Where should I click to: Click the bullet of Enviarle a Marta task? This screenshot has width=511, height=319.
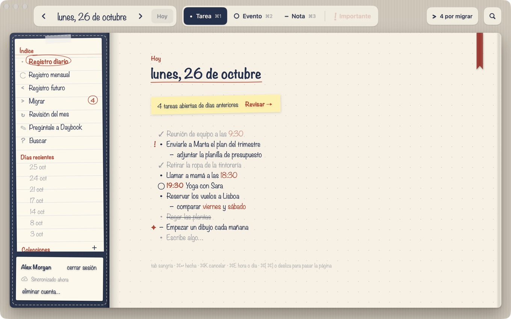[161, 144]
